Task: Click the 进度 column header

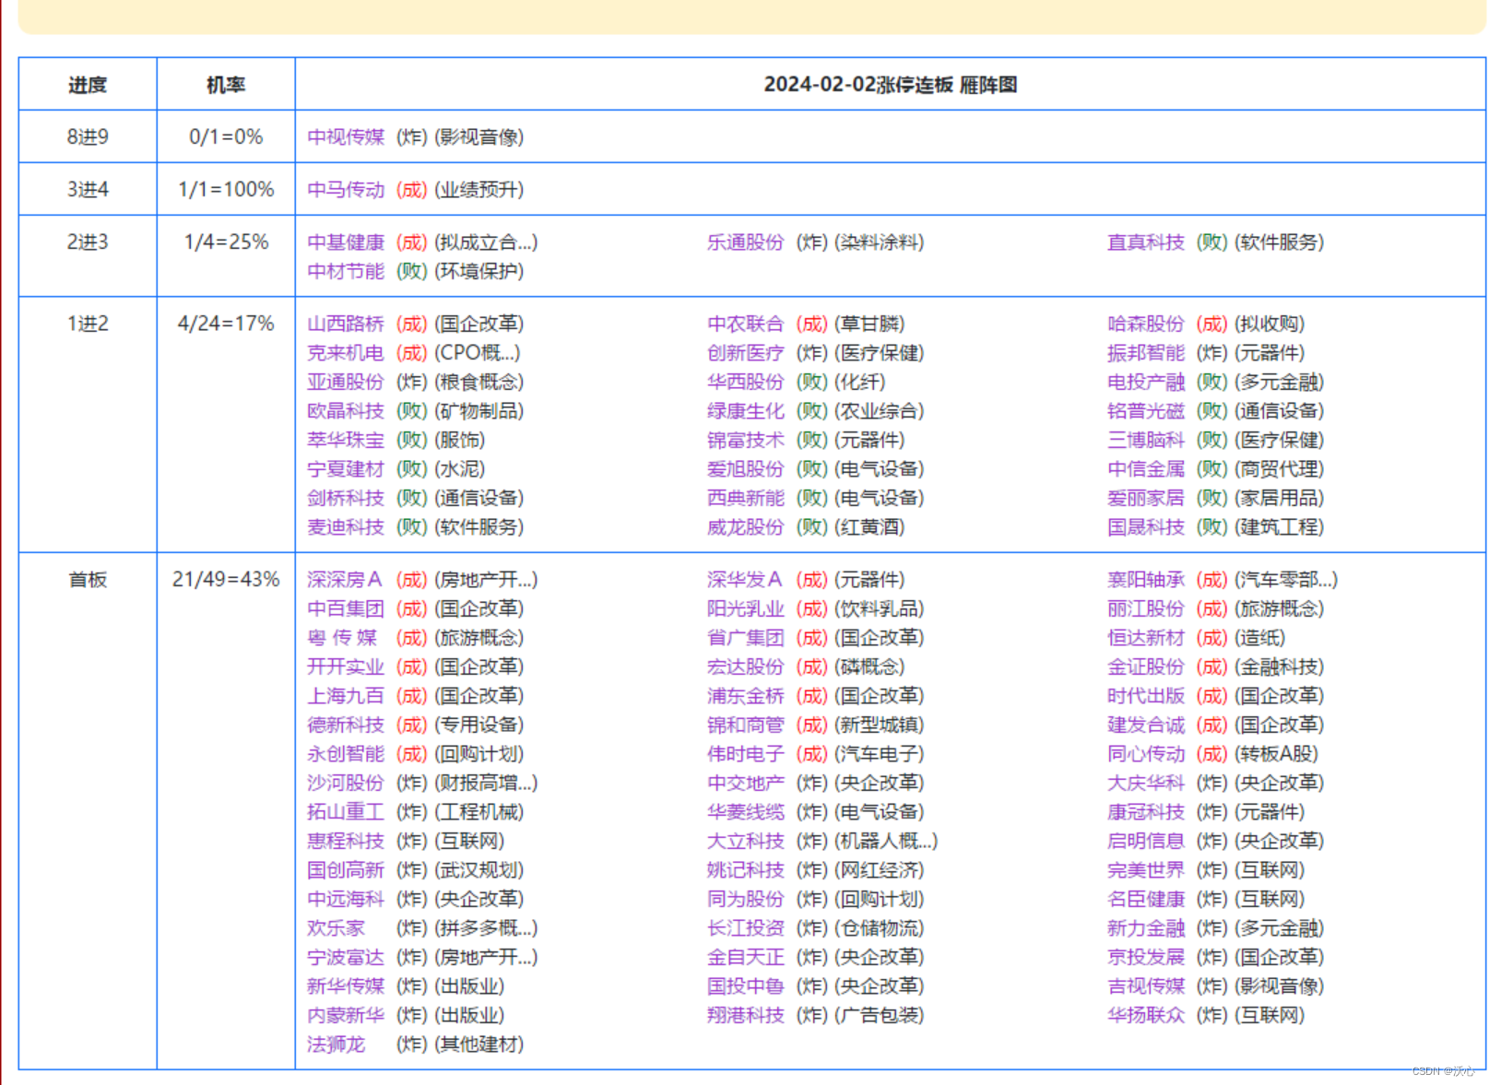Action: coord(88,85)
